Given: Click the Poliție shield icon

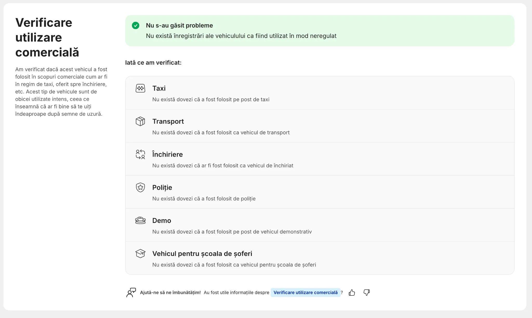Looking at the screenshot, I should (140, 187).
